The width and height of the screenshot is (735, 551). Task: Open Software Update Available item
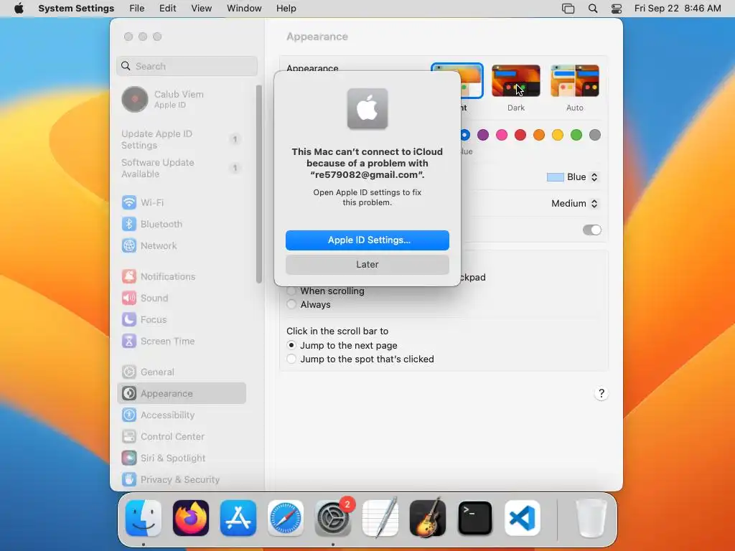181,168
